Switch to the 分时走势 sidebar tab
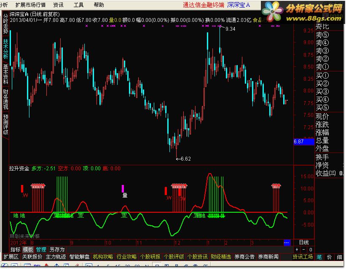346x269 pixels. point(5,24)
